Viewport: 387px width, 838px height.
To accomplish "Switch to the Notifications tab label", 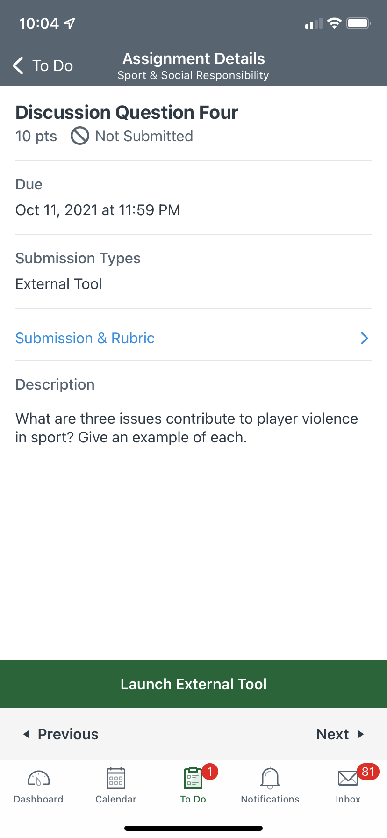I will (270, 799).
